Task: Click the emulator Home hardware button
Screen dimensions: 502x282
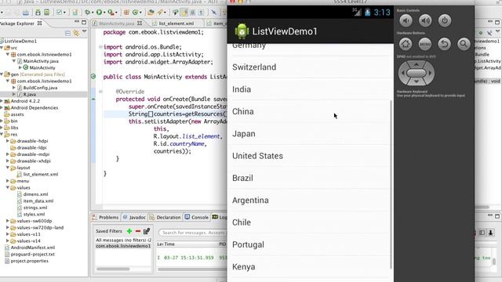Action: [x=406, y=44]
